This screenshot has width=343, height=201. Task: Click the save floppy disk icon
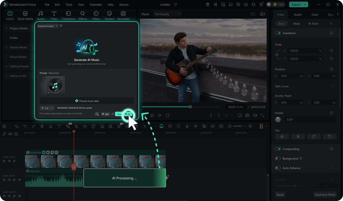coord(238,4)
